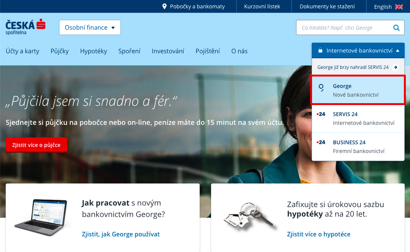Viewport: 410px width, 252px height.
Task: Click the 24 icon beside BUSINESS 24
Action: (x=321, y=142)
